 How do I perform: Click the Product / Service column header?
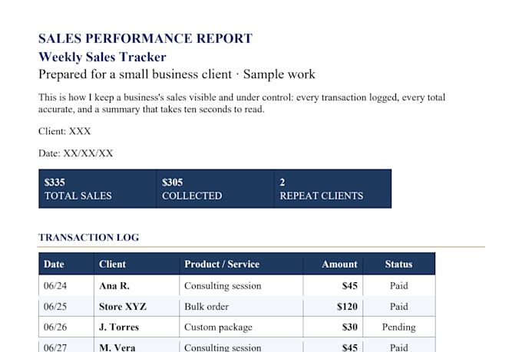click(241, 264)
